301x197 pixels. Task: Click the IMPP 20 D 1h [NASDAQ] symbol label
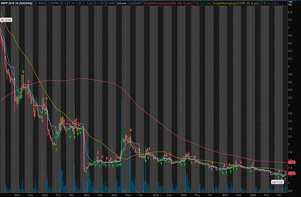pos(17,3)
